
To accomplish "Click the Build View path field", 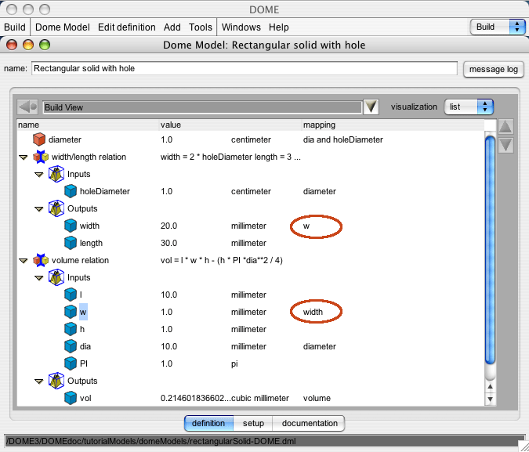I will click(x=202, y=107).
